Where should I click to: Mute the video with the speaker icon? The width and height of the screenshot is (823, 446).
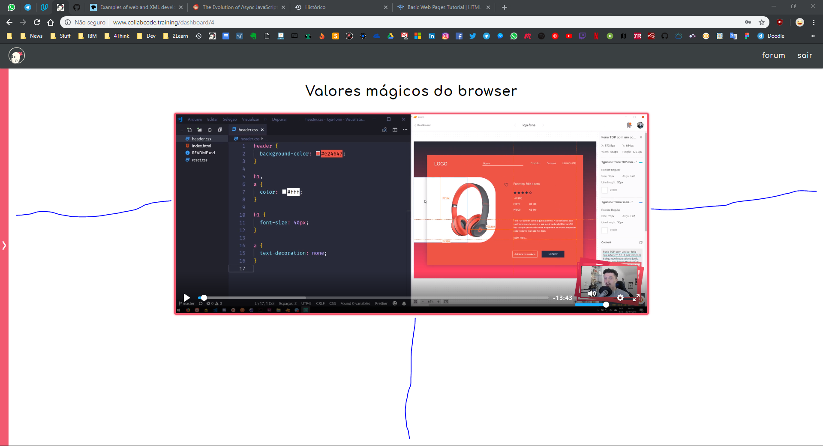[592, 293]
